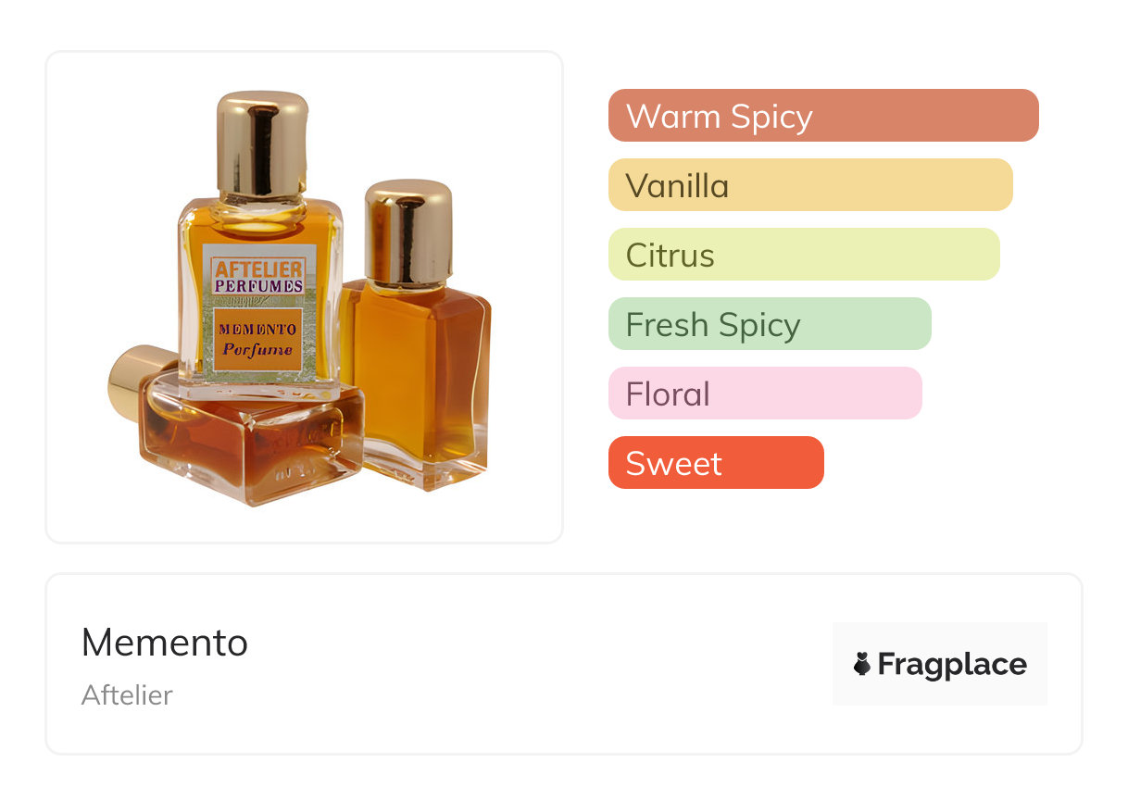Choose the Citrus accord bar

pos(804,255)
